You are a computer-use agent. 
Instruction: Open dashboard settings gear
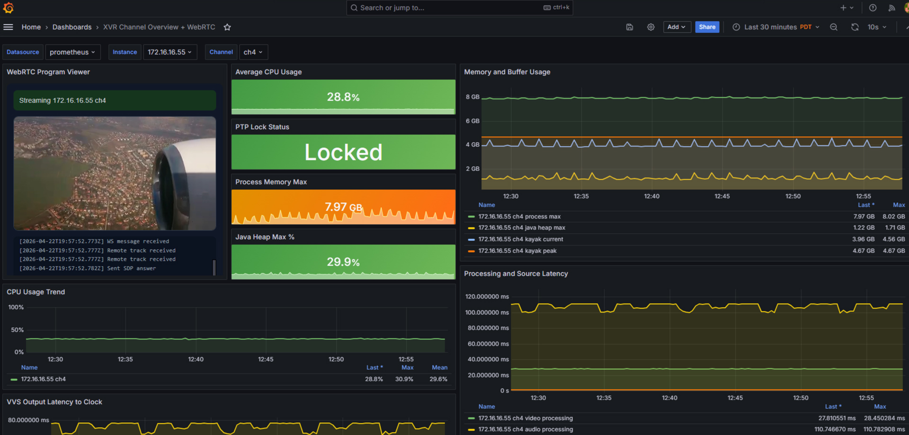point(651,27)
